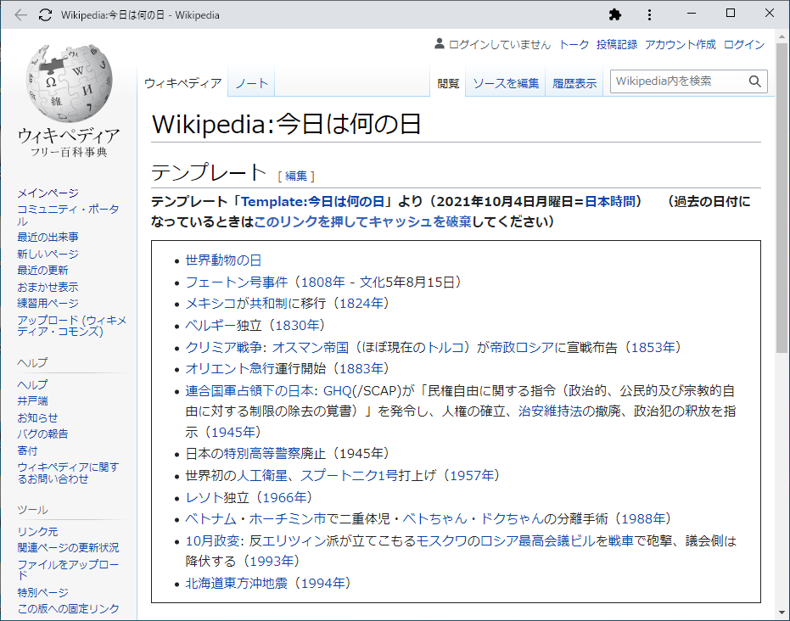Open 連合国軍占領下の日本 link
The height and width of the screenshot is (621, 790).
tap(249, 390)
